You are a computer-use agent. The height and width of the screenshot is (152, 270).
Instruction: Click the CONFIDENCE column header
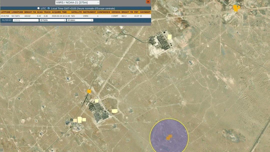(x=103, y=12)
